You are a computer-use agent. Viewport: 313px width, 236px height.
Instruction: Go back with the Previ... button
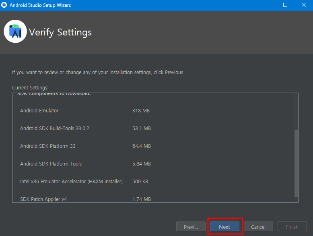[191, 227]
